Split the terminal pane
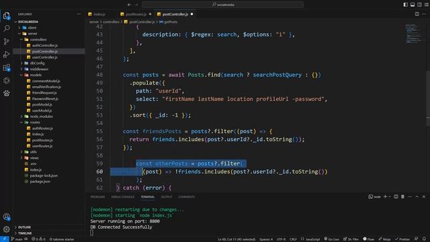 396,196
